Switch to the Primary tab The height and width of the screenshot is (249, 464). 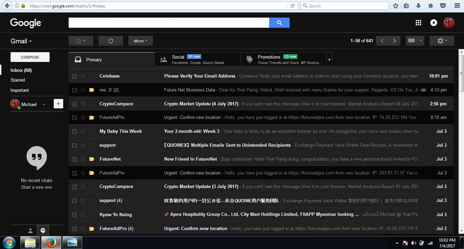[112, 60]
